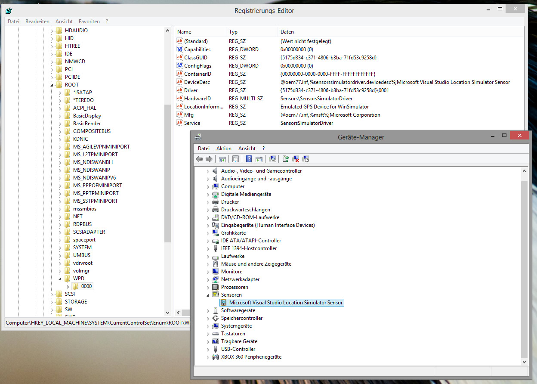Select the HardwareID registry value
This screenshot has width=537, height=384.
point(198,99)
